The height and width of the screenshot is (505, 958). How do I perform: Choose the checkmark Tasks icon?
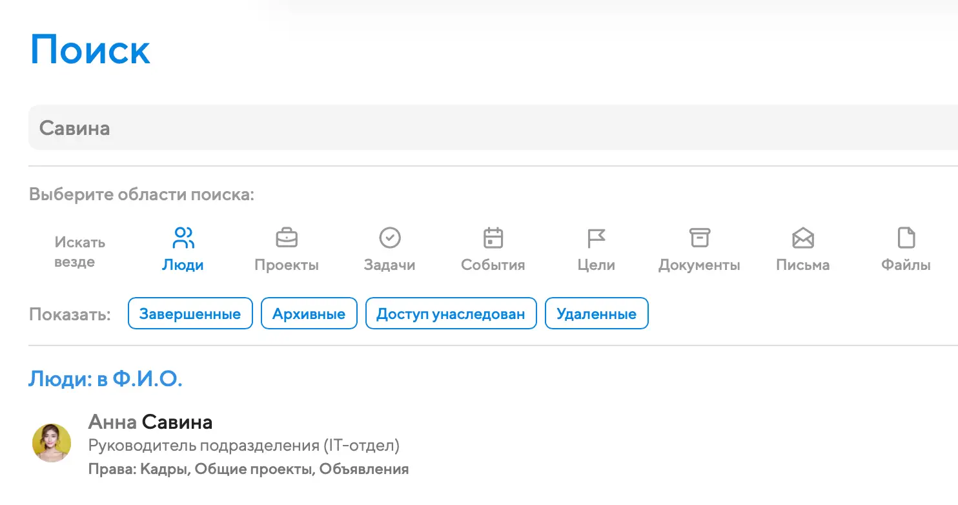[x=390, y=238]
